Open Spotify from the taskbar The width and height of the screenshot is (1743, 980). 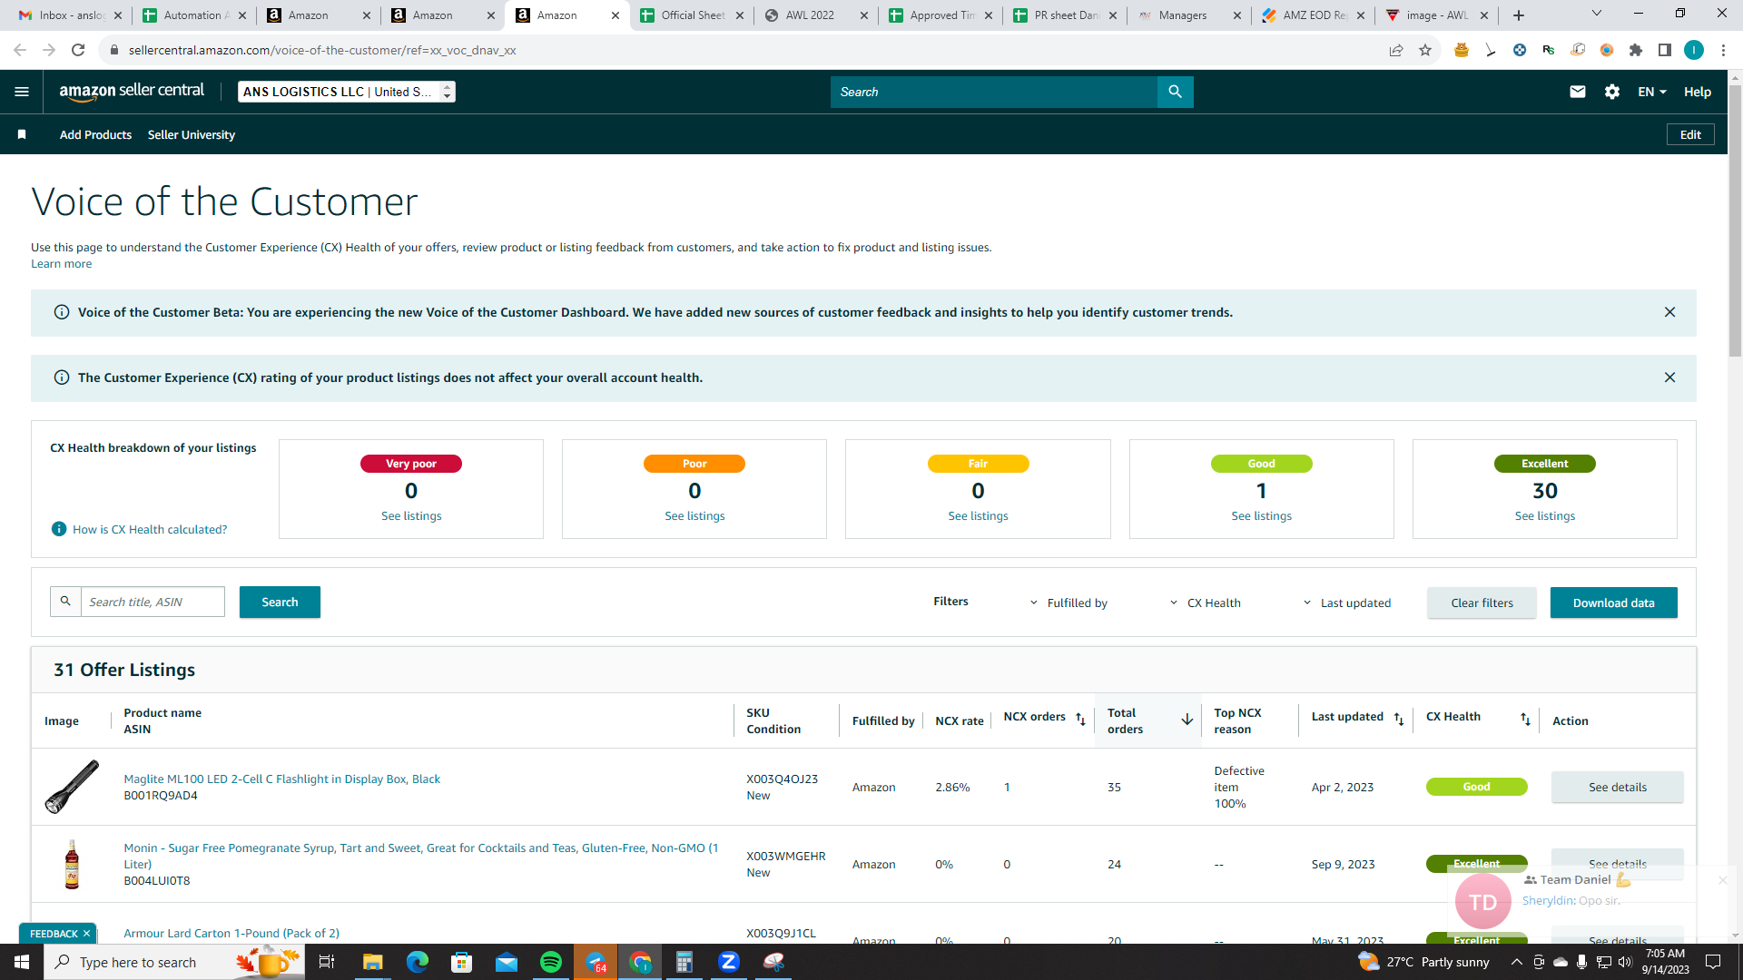[551, 962]
